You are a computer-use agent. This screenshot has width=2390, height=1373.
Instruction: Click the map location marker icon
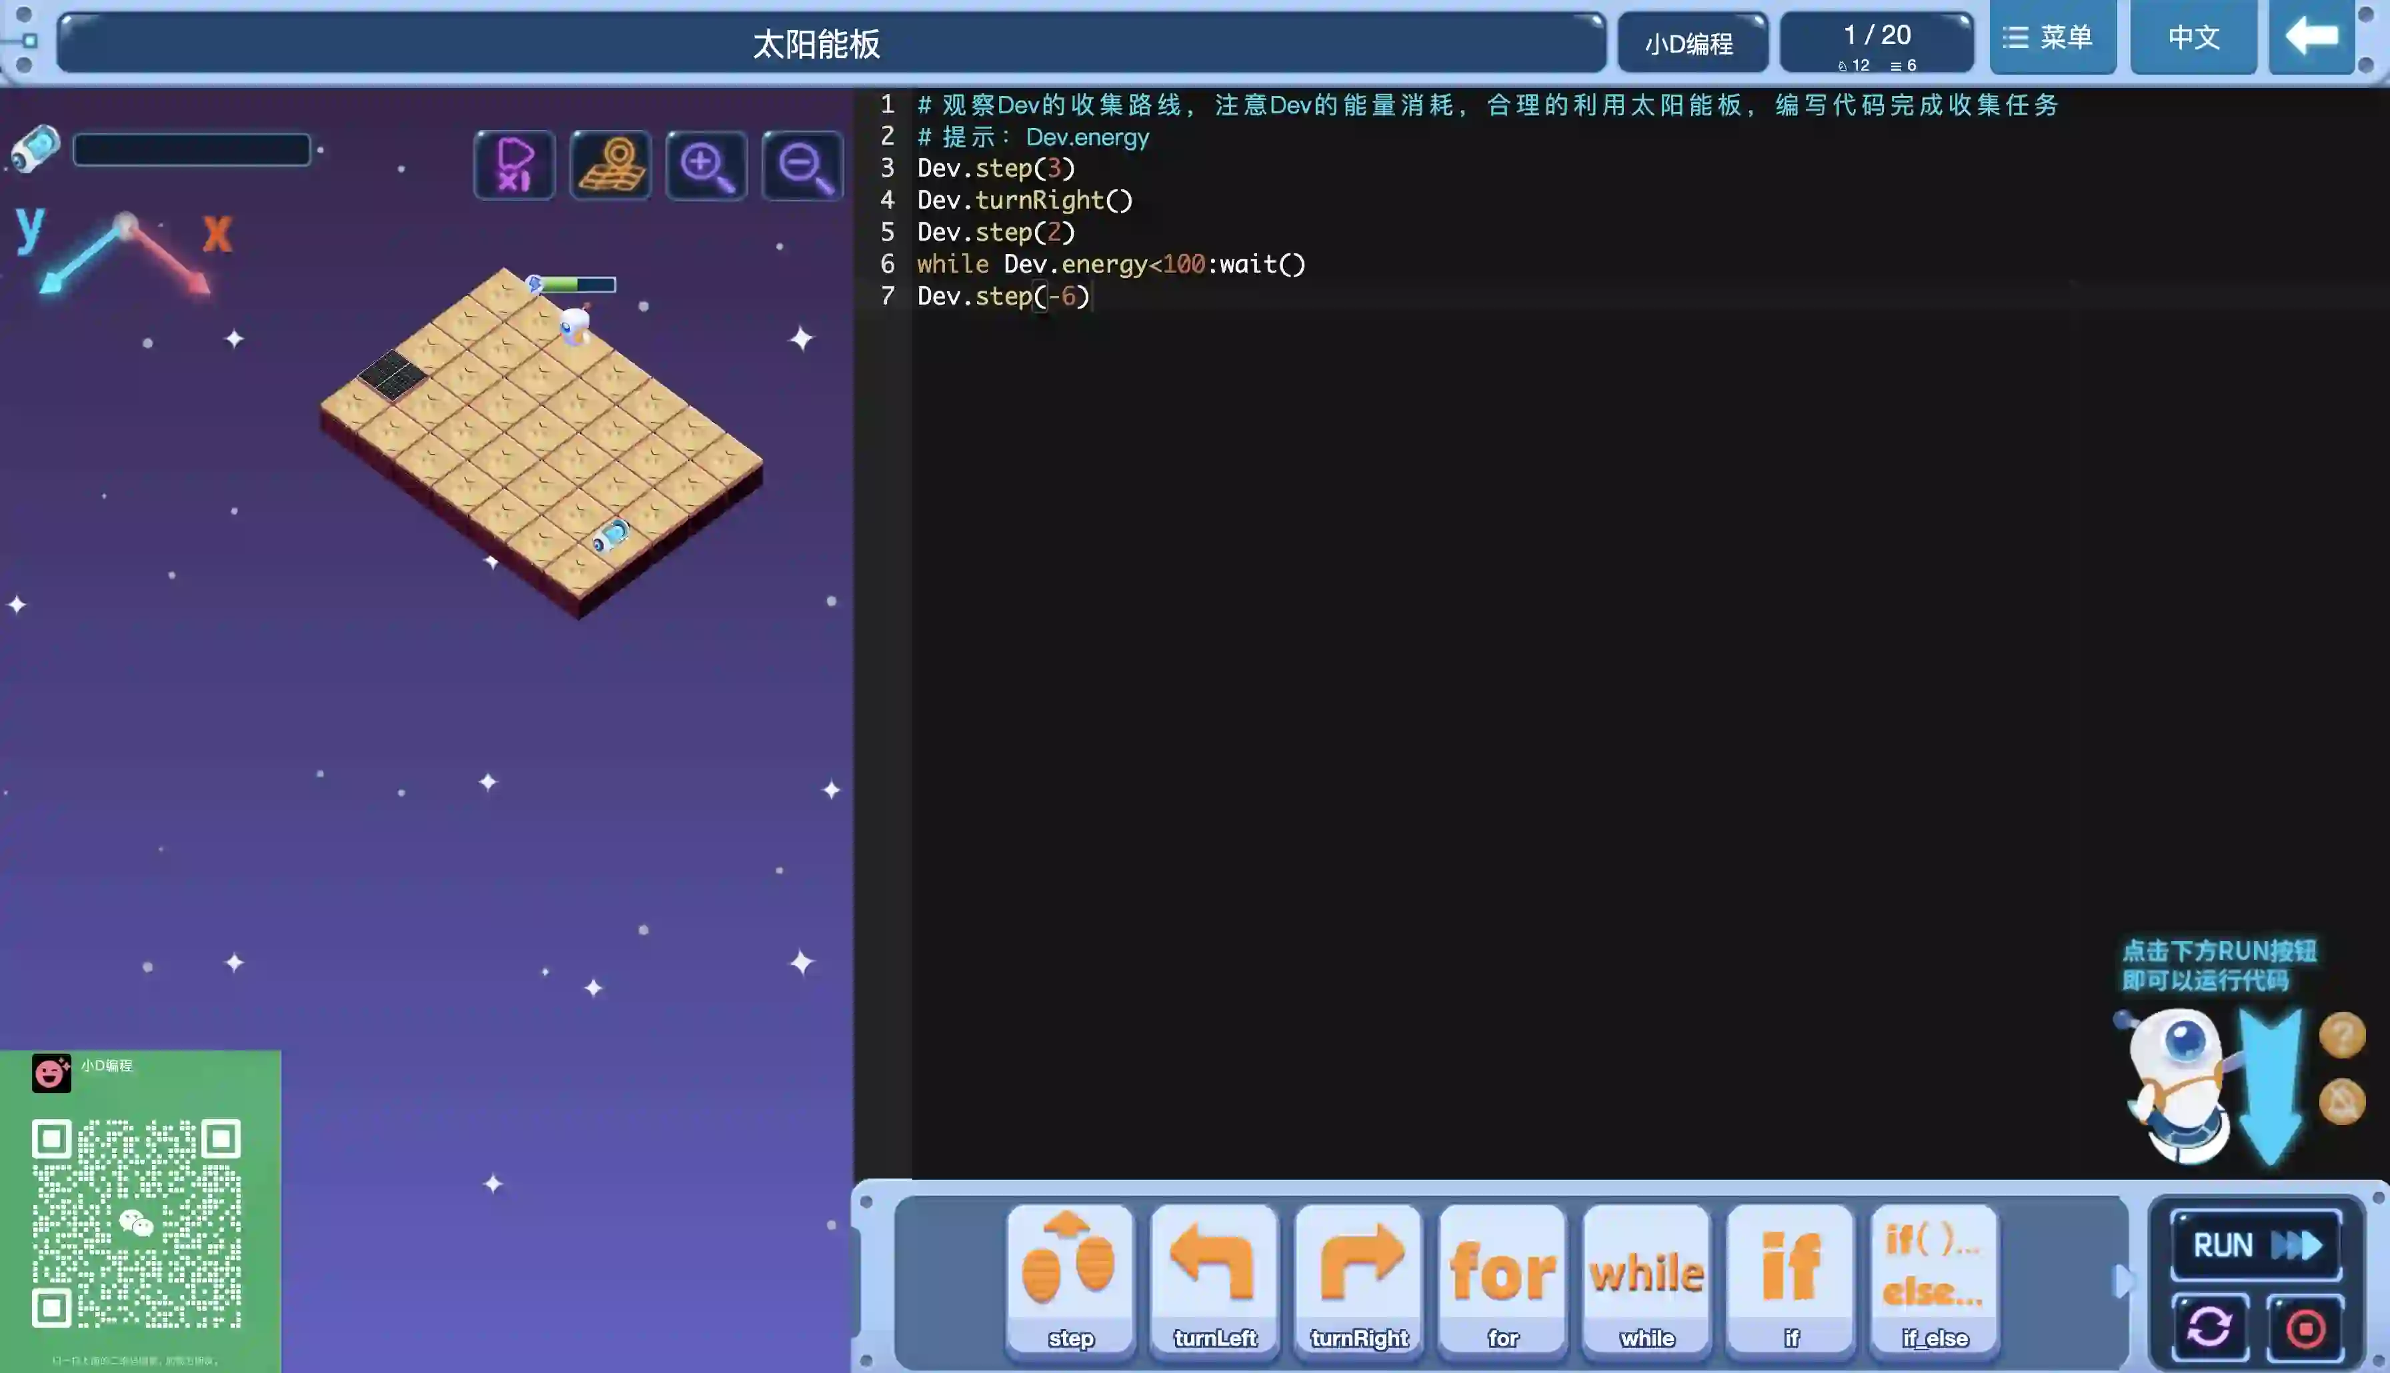[x=610, y=165]
